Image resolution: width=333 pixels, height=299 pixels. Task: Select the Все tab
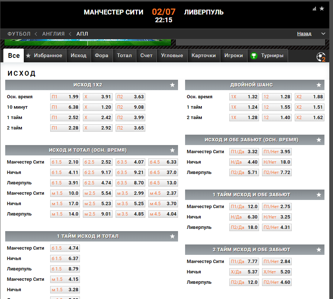14,56
